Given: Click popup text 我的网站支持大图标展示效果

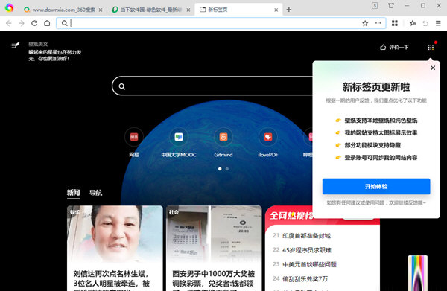Looking at the screenshot, I should pos(381,132).
